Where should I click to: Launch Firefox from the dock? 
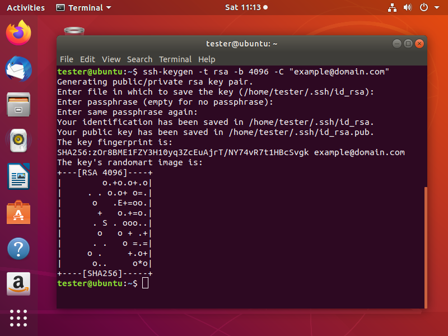pyautogui.click(x=18, y=33)
